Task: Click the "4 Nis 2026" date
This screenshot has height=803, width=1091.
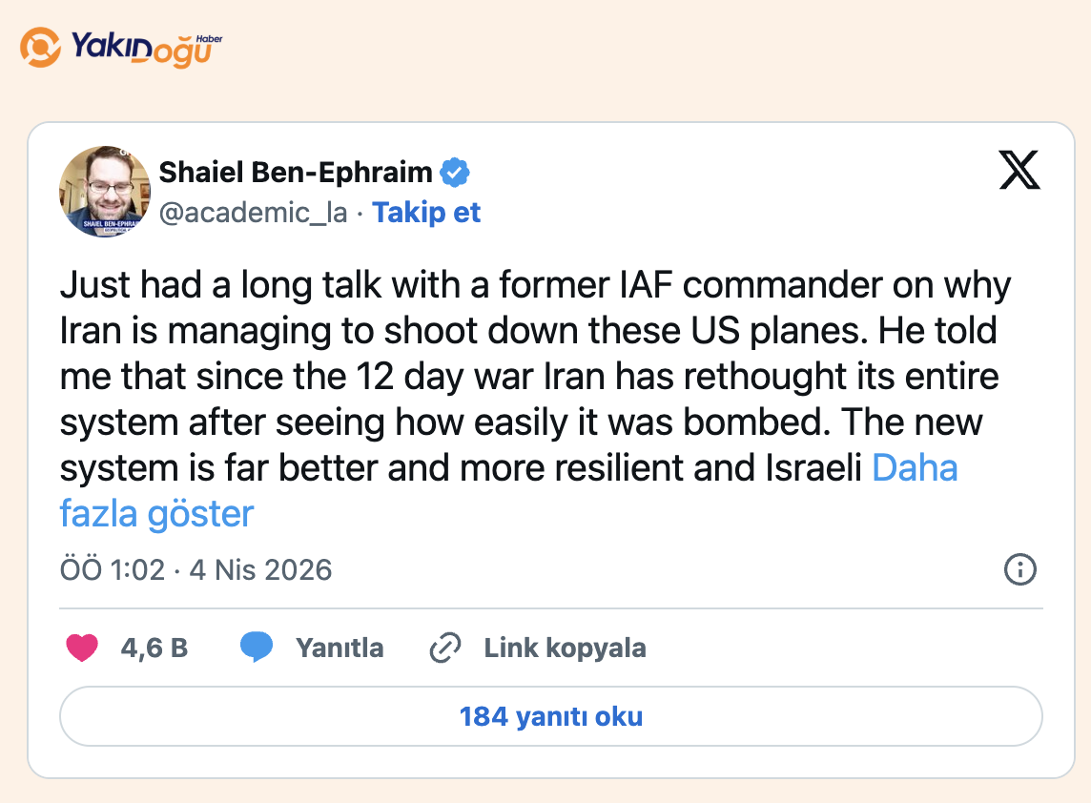Action: click(260, 570)
